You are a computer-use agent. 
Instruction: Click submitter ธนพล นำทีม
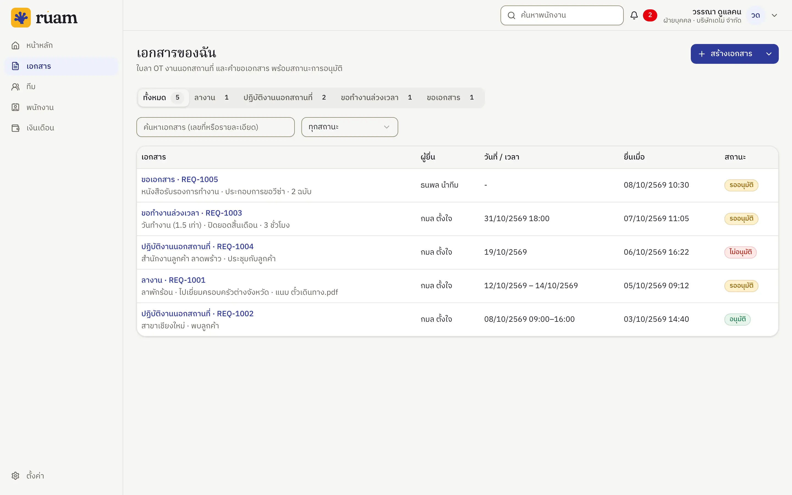(x=439, y=185)
